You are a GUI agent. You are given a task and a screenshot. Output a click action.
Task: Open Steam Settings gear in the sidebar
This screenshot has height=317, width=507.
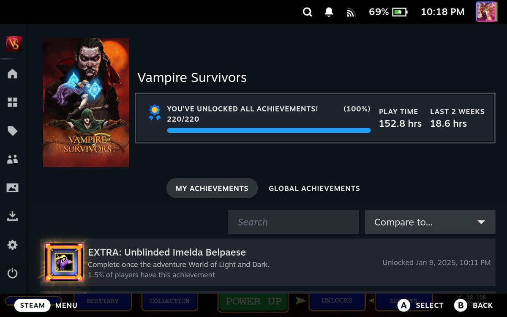13,245
